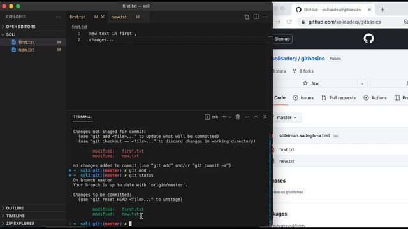Expand commit message ellipsis beside 'first'
408x229 pixels.
coord(336,136)
